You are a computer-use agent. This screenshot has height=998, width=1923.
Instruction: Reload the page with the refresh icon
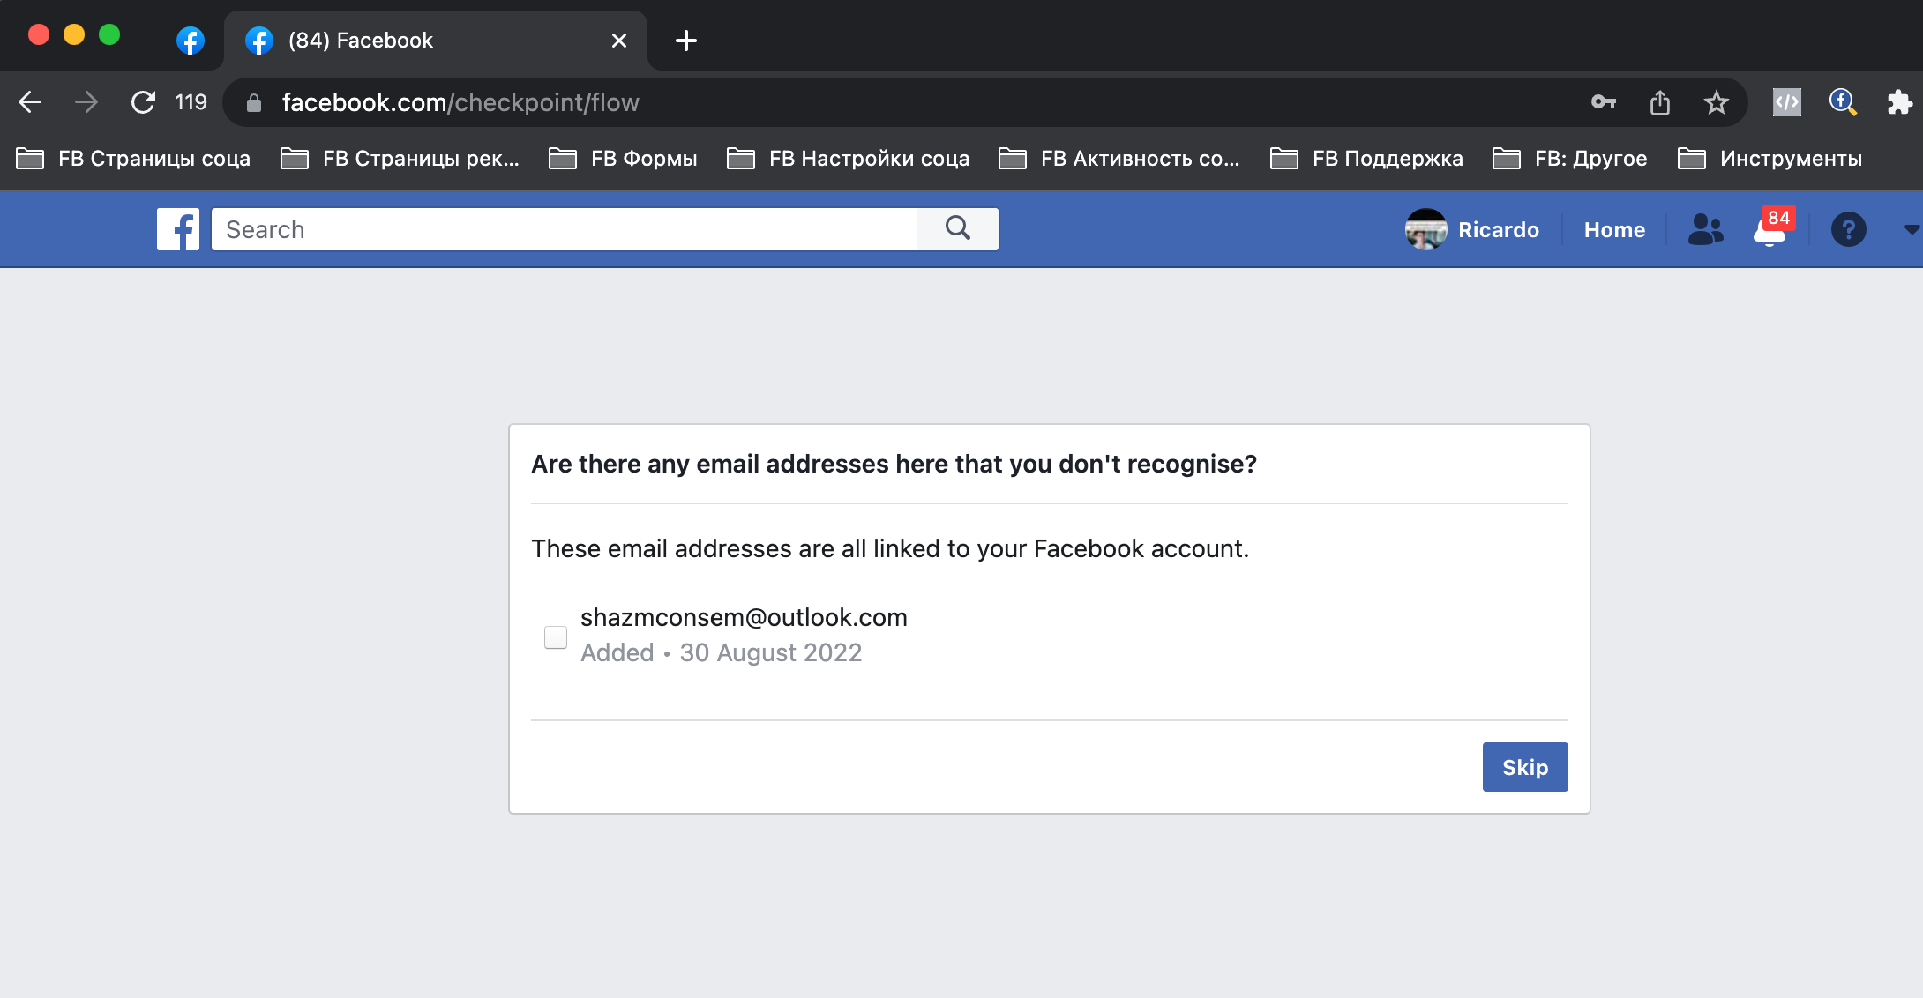click(143, 102)
